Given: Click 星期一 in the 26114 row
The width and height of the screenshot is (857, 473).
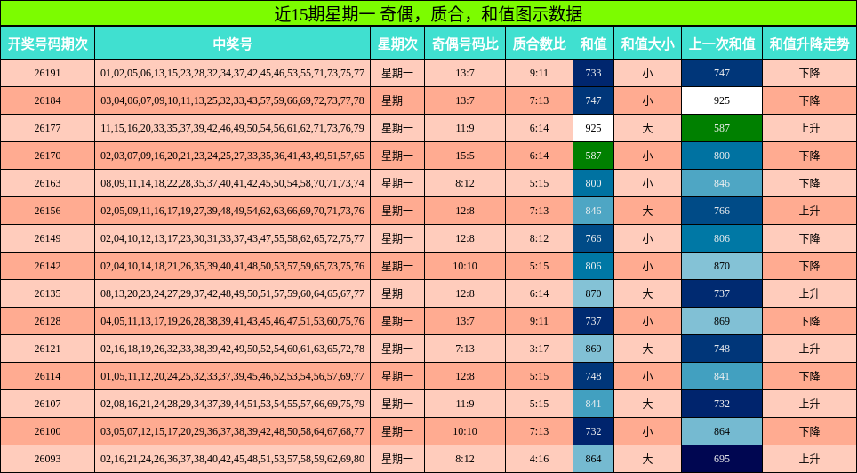Looking at the screenshot, I should 397,376.
